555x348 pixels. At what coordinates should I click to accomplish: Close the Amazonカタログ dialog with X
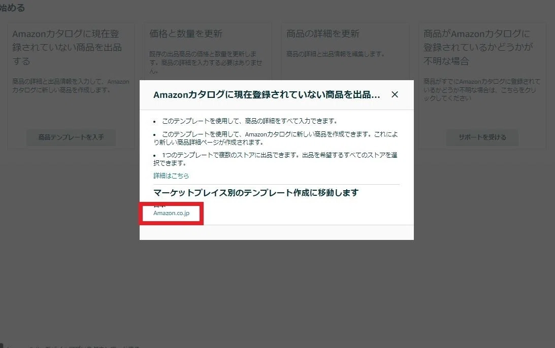tap(395, 94)
